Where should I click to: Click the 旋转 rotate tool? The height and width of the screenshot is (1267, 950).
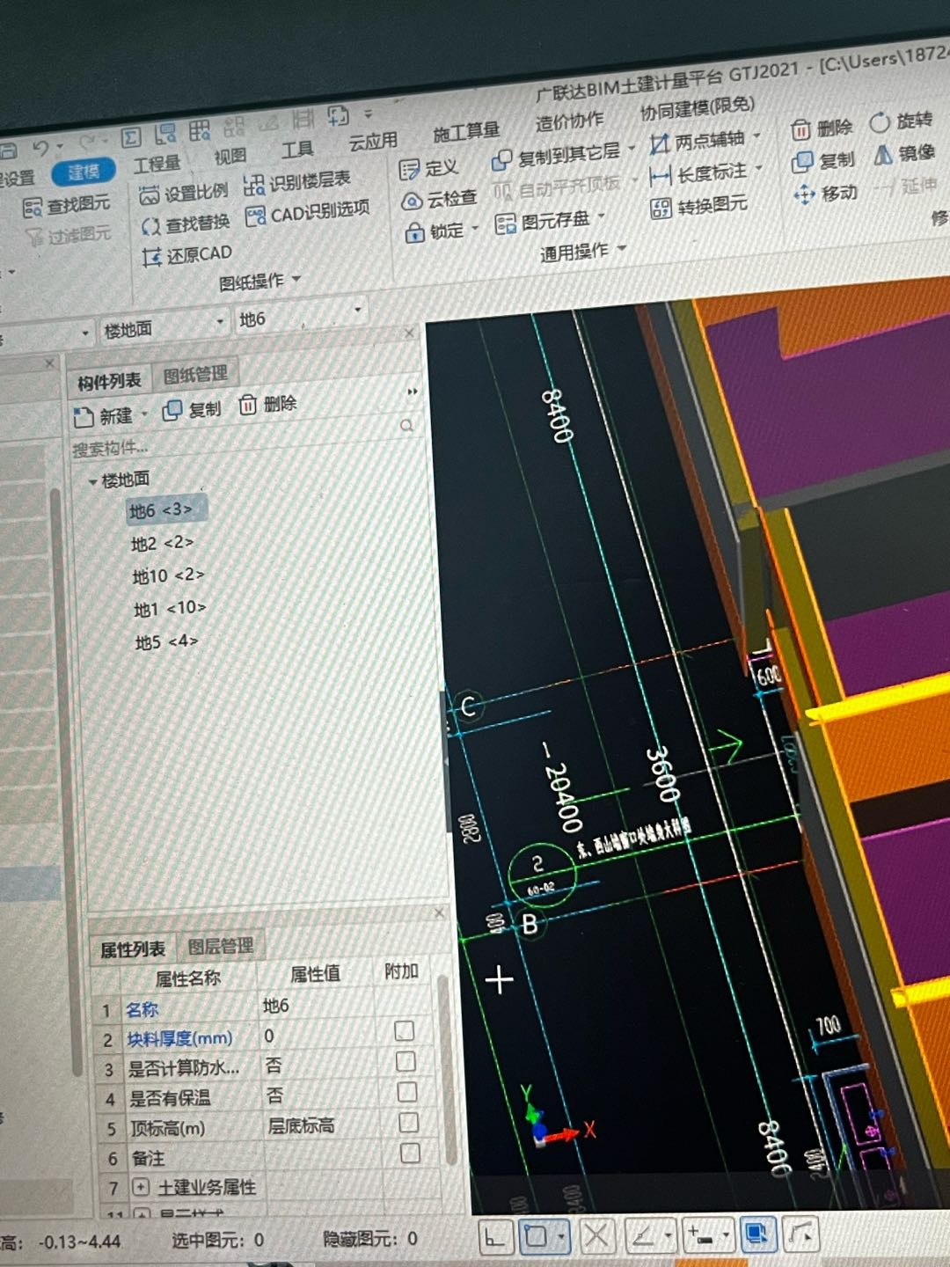coord(901,121)
